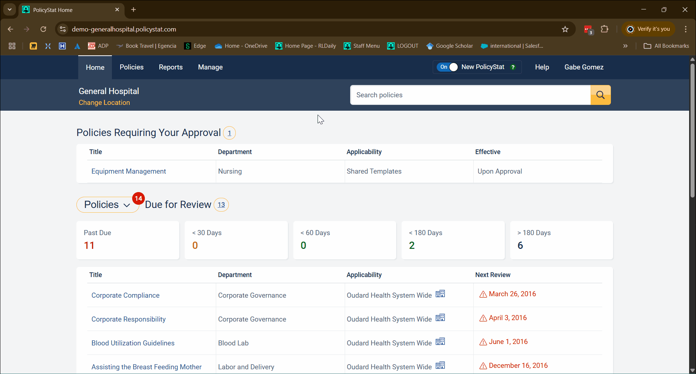
Task: Open the Equipment Management policy link
Action: point(129,171)
